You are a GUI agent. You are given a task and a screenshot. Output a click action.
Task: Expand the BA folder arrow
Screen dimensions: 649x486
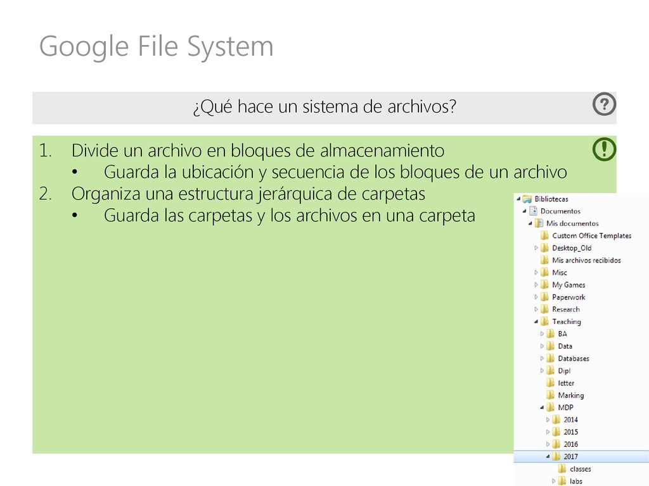pos(542,334)
